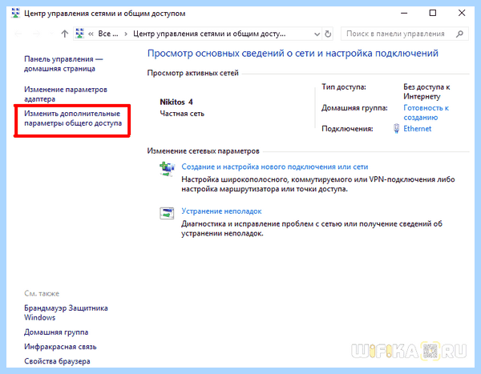
Task: Go back using the back arrow
Action: [x=18, y=34]
